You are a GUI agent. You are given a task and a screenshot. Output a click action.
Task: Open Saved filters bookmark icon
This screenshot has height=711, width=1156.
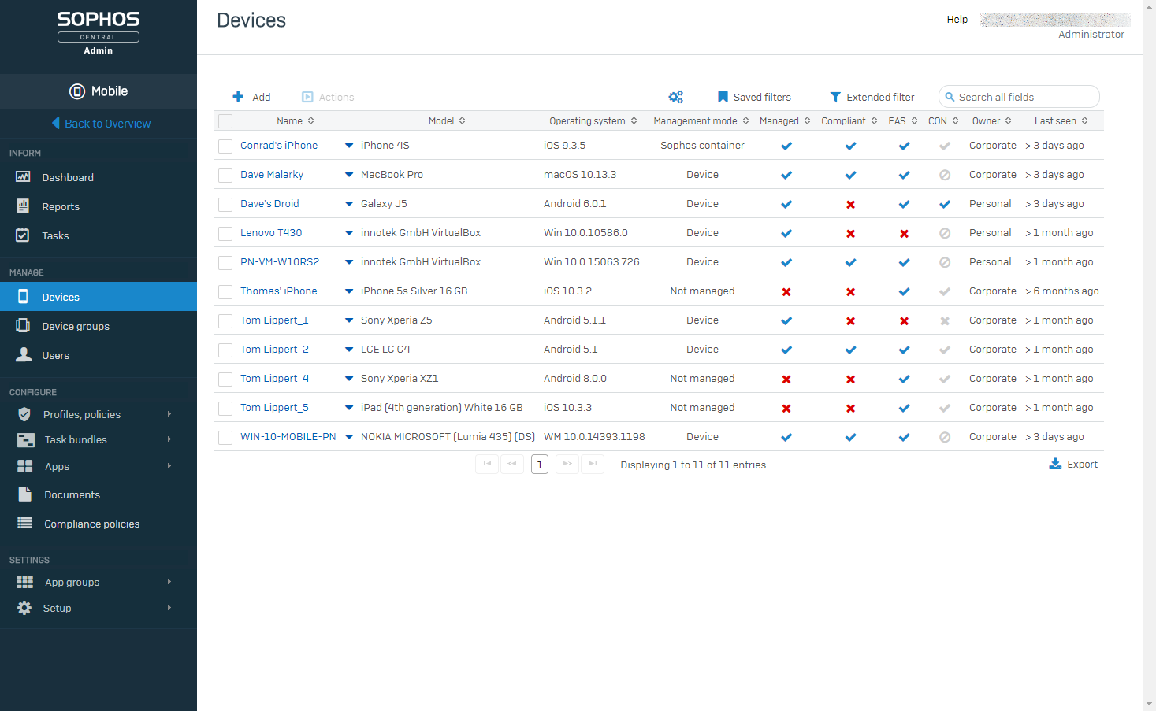click(x=723, y=97)
